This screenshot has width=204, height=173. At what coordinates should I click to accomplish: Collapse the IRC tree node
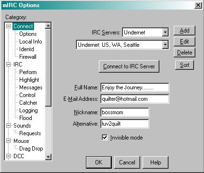(8, 65)
